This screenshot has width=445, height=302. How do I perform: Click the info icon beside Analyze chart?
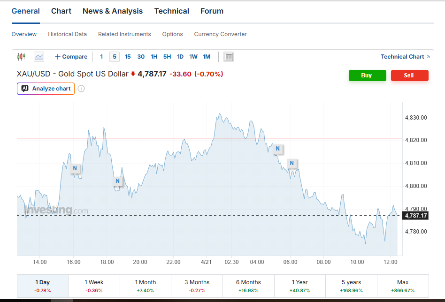tap(81, 89)
